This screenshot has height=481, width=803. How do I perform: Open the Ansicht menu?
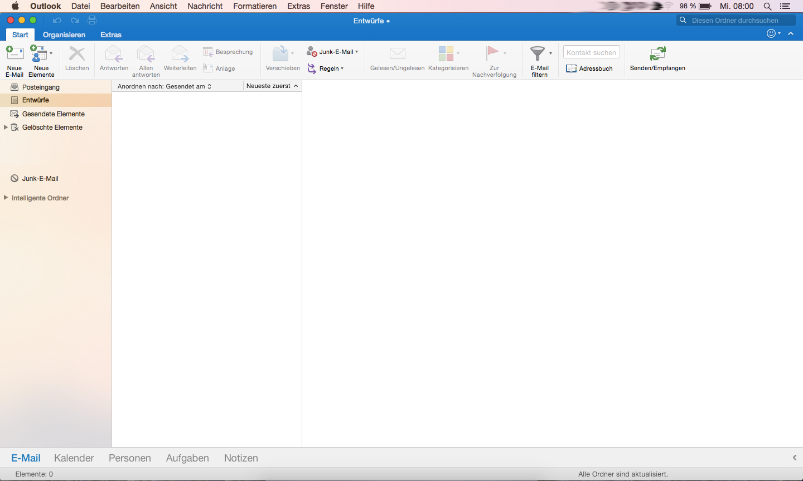[163, 6]
